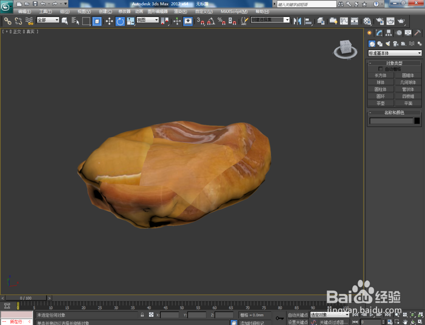Image resolution: width=425 pixels, height=325 pixels.
Task: Toggle angle snap
Action: [x=211, y=21]
